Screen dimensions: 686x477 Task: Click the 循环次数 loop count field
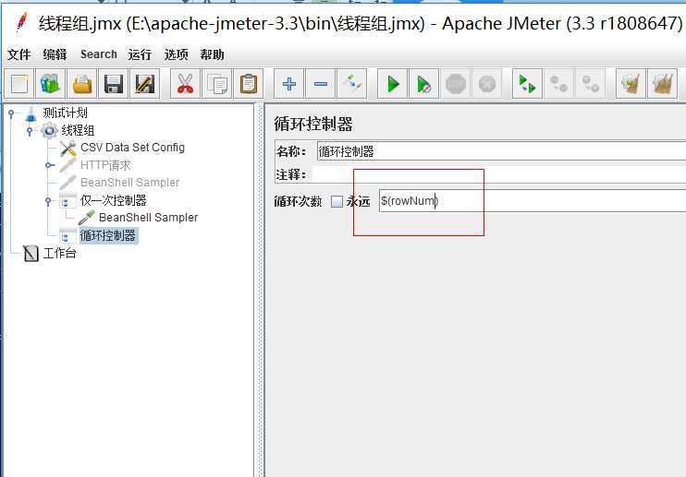533,201
